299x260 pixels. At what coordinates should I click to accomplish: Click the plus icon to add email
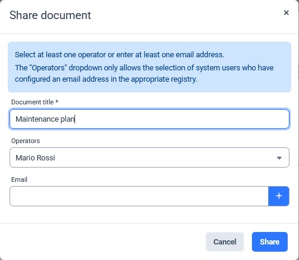point(279,196)
